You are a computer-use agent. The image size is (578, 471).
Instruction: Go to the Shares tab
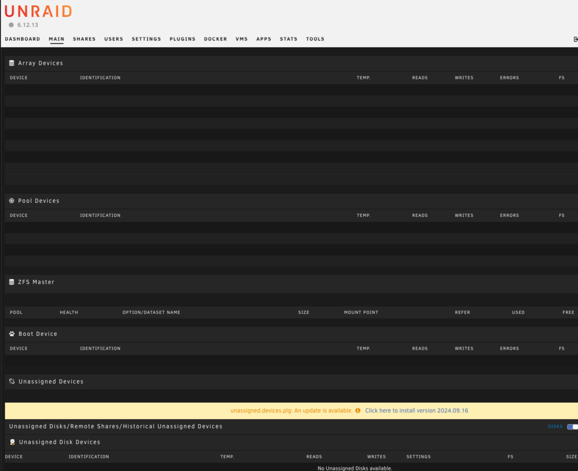(x=84, y=39)
